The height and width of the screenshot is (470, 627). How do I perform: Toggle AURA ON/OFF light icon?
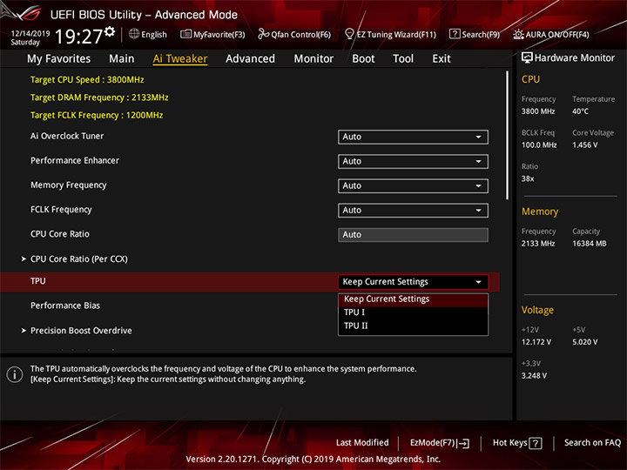(518, 34)
